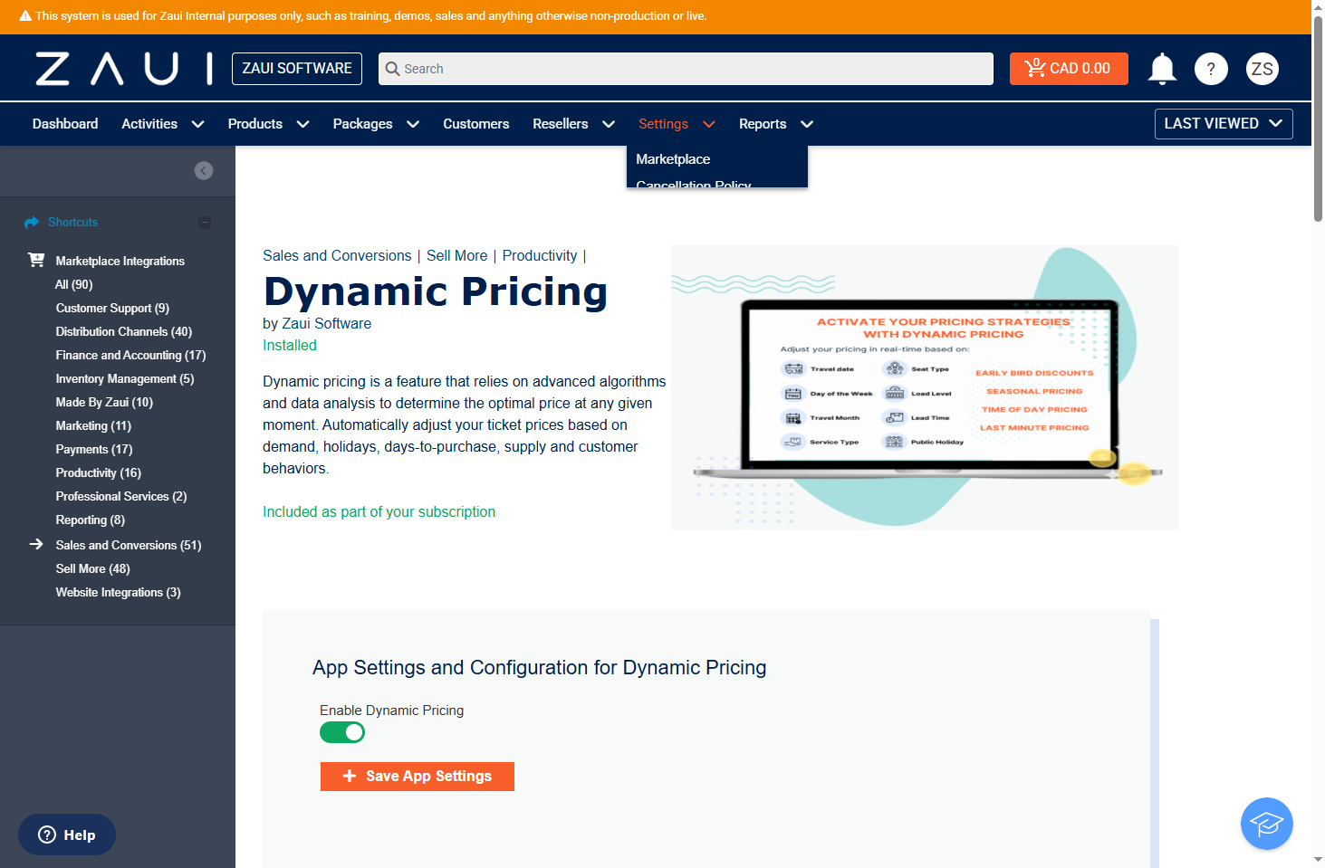Select Inventory Management (5) category

tap(125, 378)
